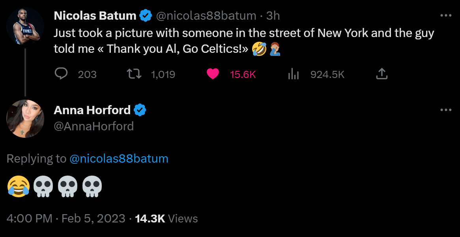Click the Anna Horford display name
Screen dimensions: 460x237
[x=92, y=110]
